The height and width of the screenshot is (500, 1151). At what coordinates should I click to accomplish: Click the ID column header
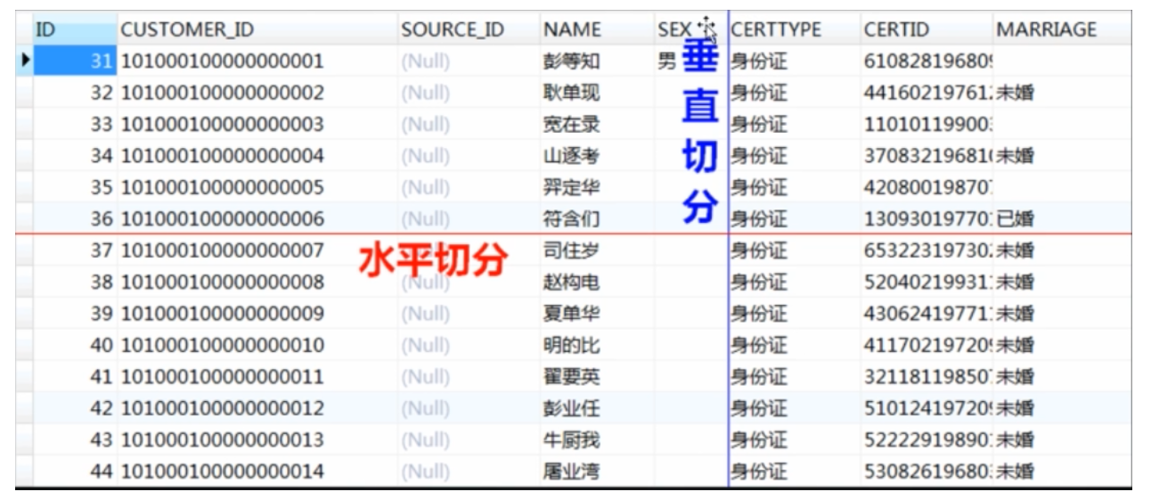75,29
